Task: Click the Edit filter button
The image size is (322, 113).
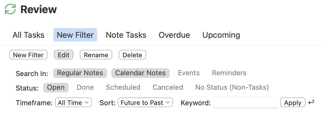Action: point(64,55)
